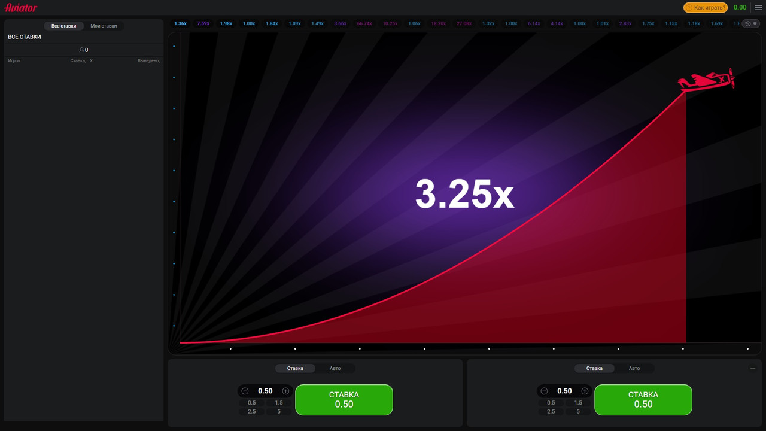Open the 1.09x round result
766x431 pixels.
point(294,23)
